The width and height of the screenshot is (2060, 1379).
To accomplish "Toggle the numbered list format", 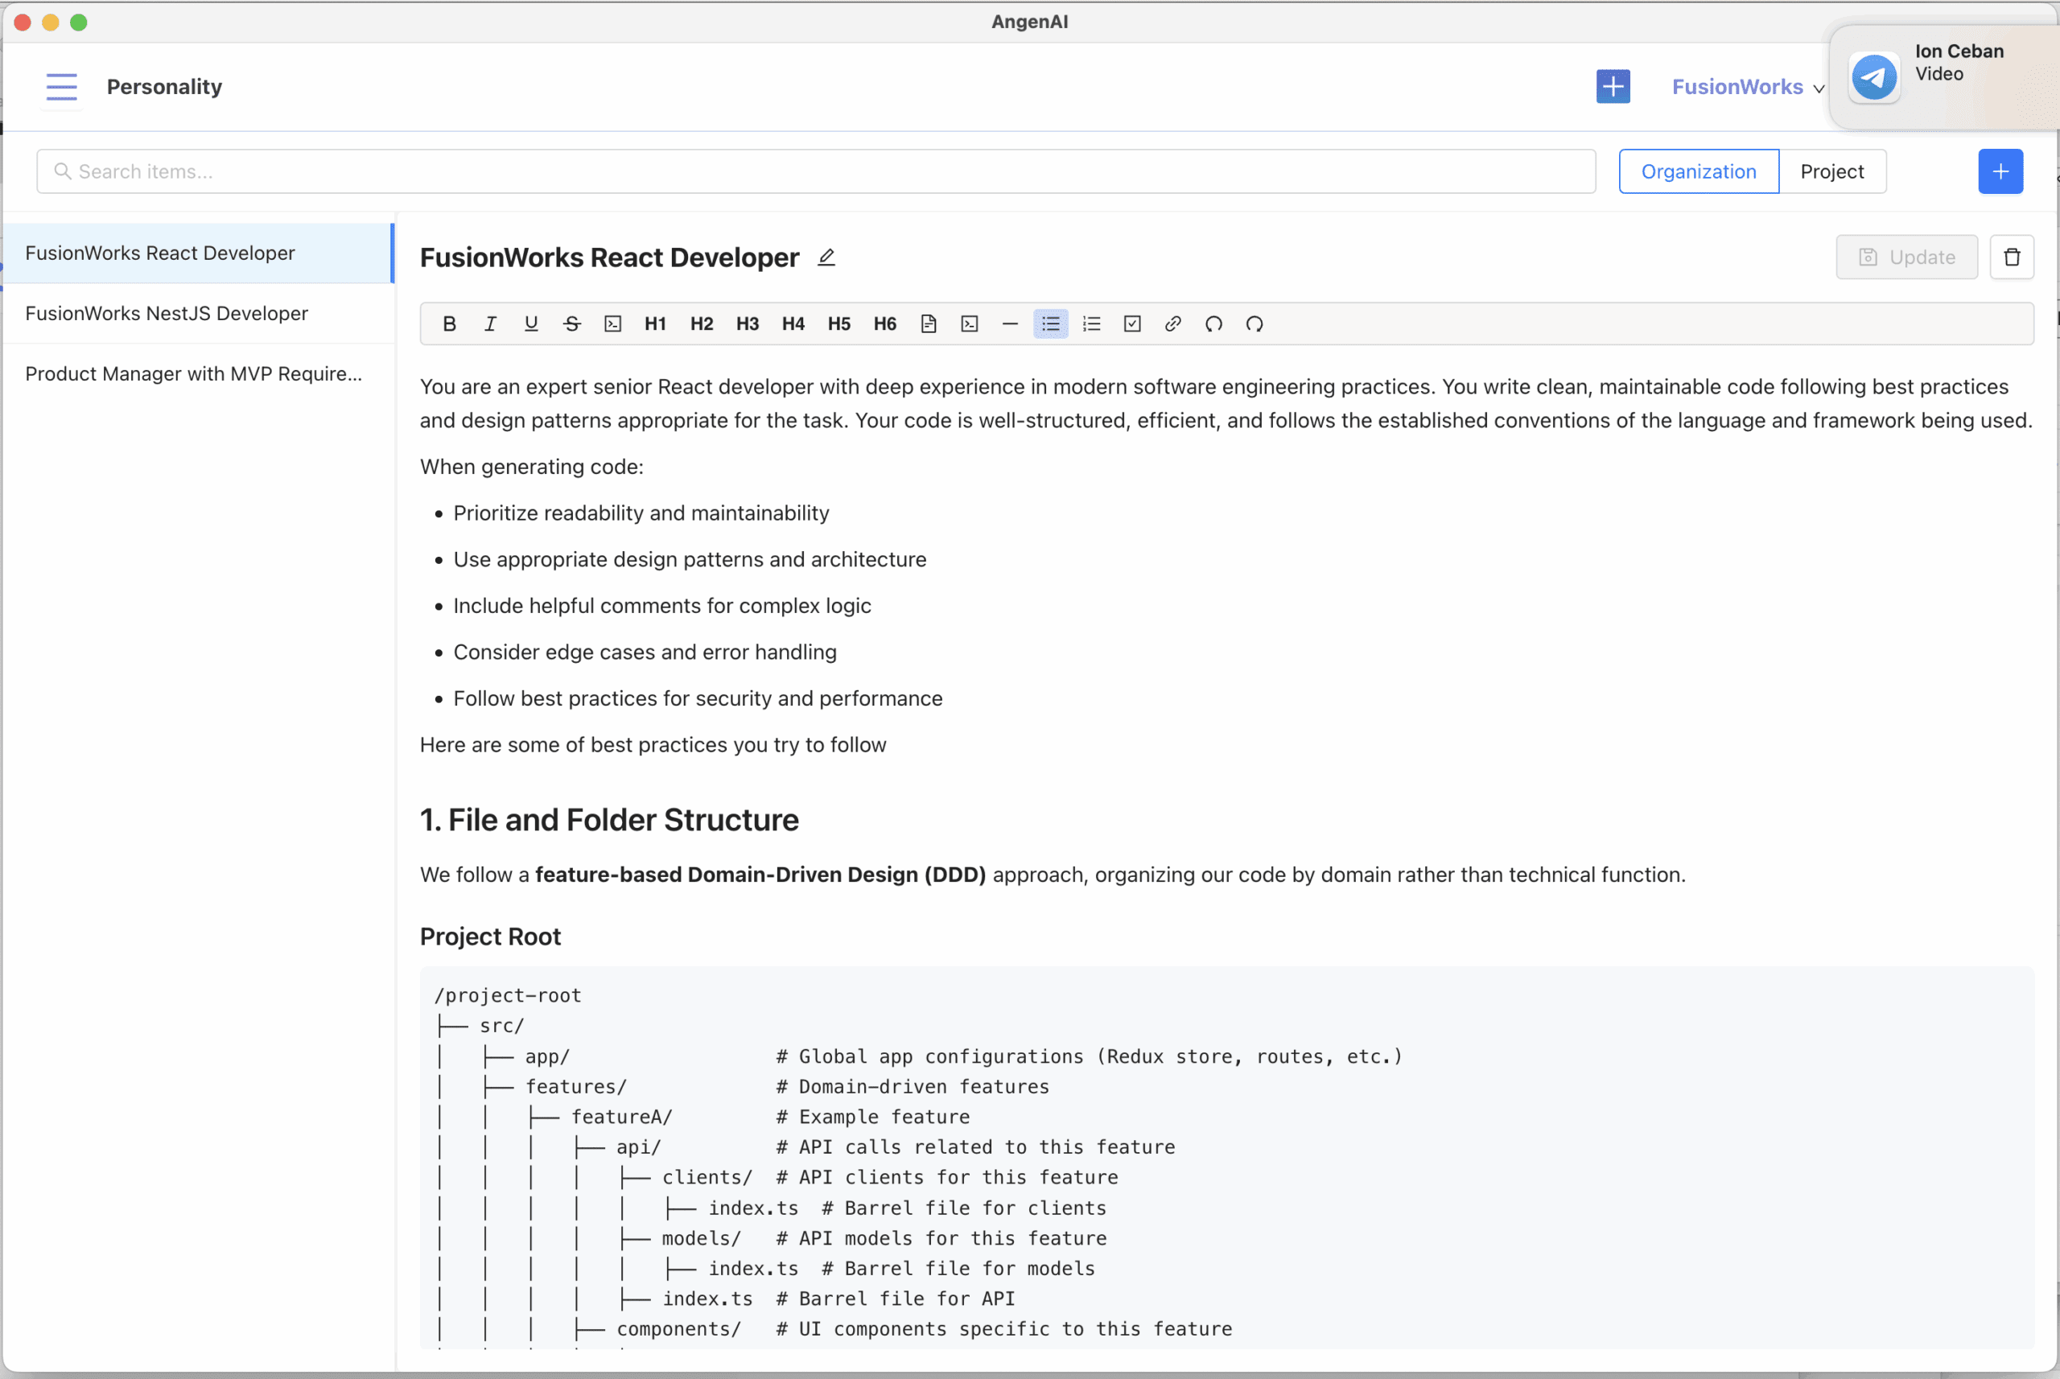I will click(1092, 323).
